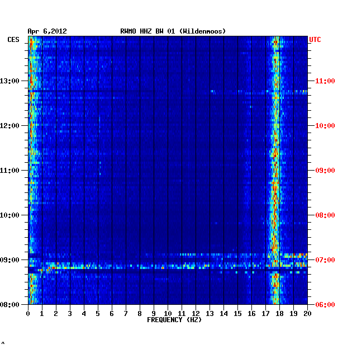
Task: Click the 10:00 CES time label
Action: [9, 215]
